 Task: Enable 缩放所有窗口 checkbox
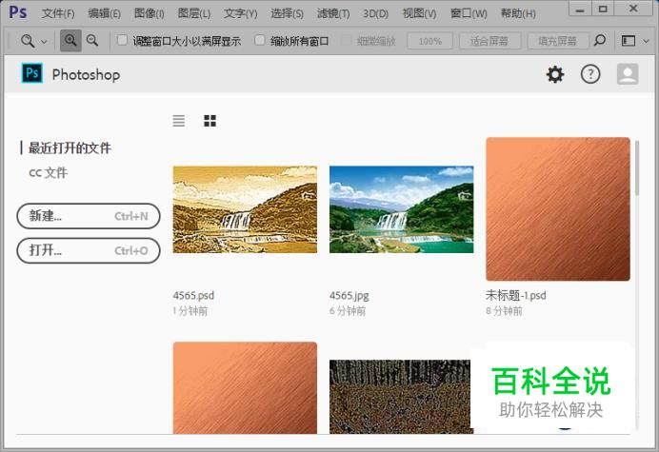click(260, 40)
